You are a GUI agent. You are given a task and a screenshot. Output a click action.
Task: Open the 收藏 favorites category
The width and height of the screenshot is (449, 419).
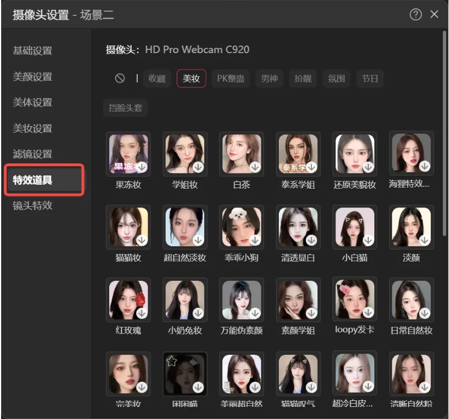coord(157,78)
